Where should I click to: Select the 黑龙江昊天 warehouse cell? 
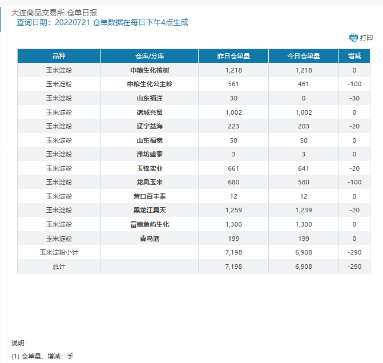click(x=150, y=210)
